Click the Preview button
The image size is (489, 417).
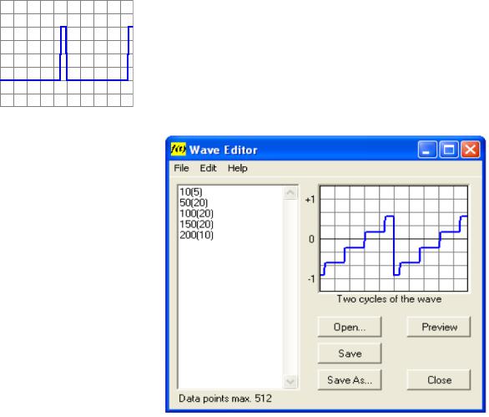(x=439, y=327)
